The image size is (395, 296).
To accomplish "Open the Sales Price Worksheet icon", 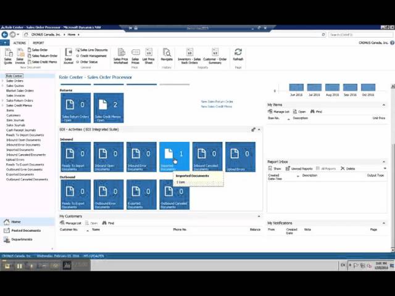I will tap(121, 56).
